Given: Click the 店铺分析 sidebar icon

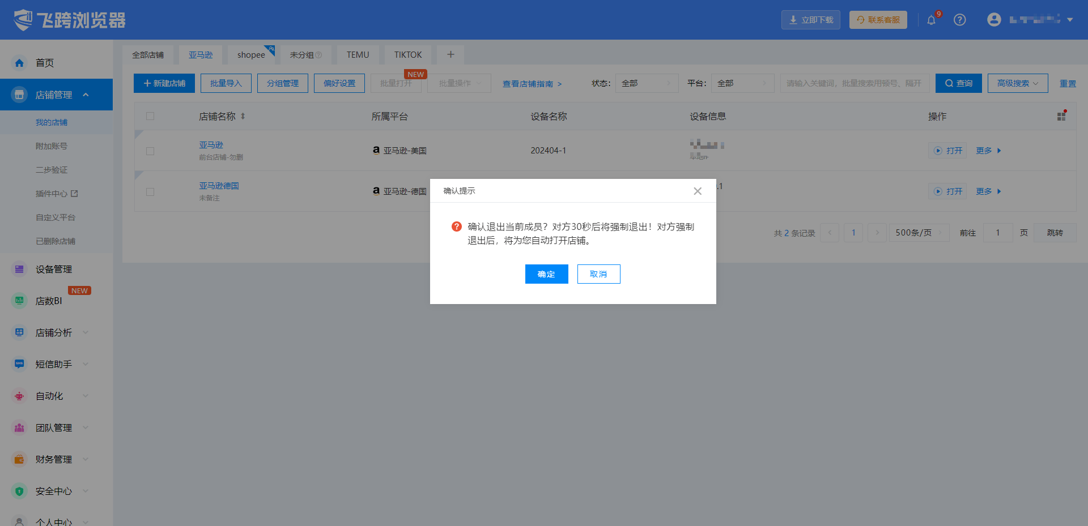Looking at the screenshot, I should click(19, 332).
